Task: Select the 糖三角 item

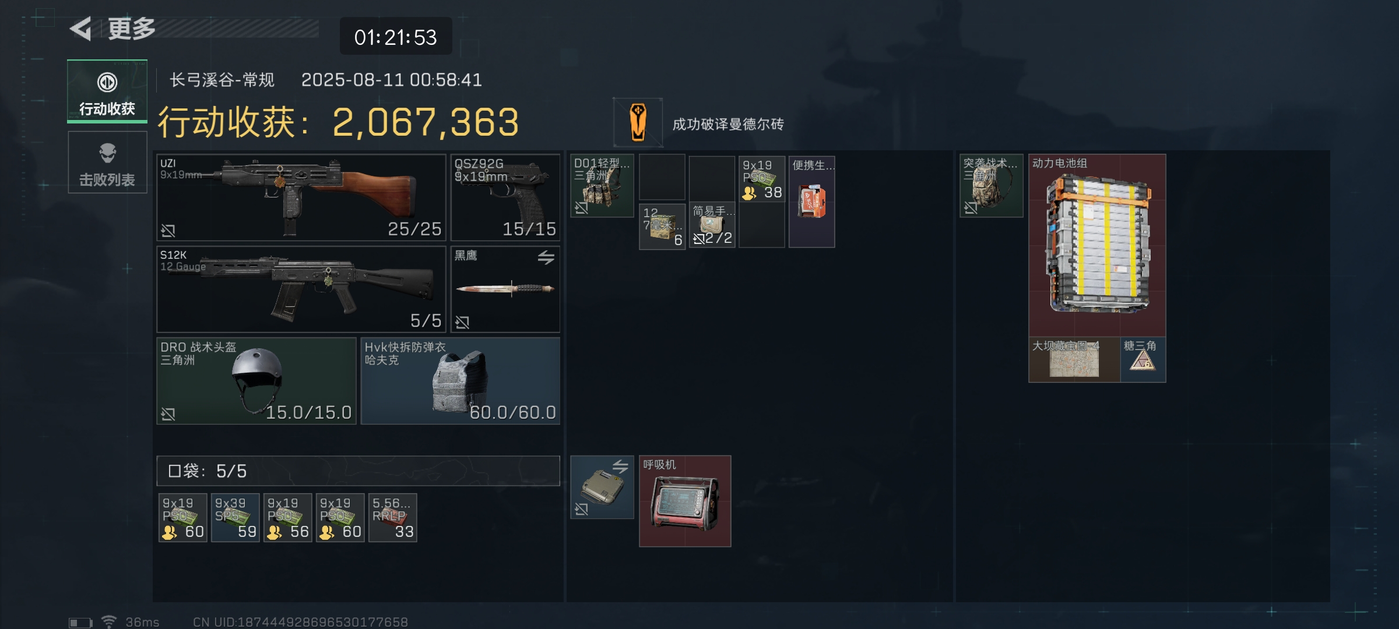Action: [1143, 360]
